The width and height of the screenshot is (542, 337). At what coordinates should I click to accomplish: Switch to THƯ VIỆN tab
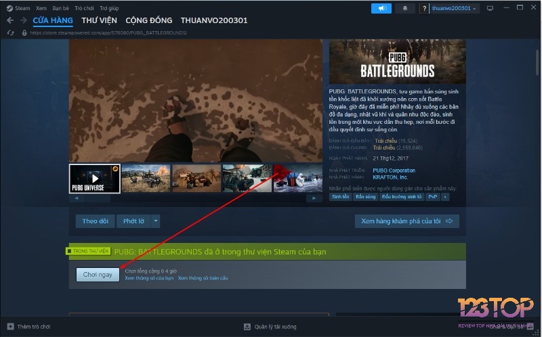[x=99, y=20]
